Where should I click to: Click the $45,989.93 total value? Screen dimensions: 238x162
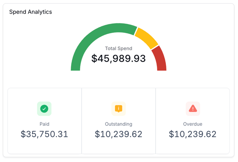[119, 58]
